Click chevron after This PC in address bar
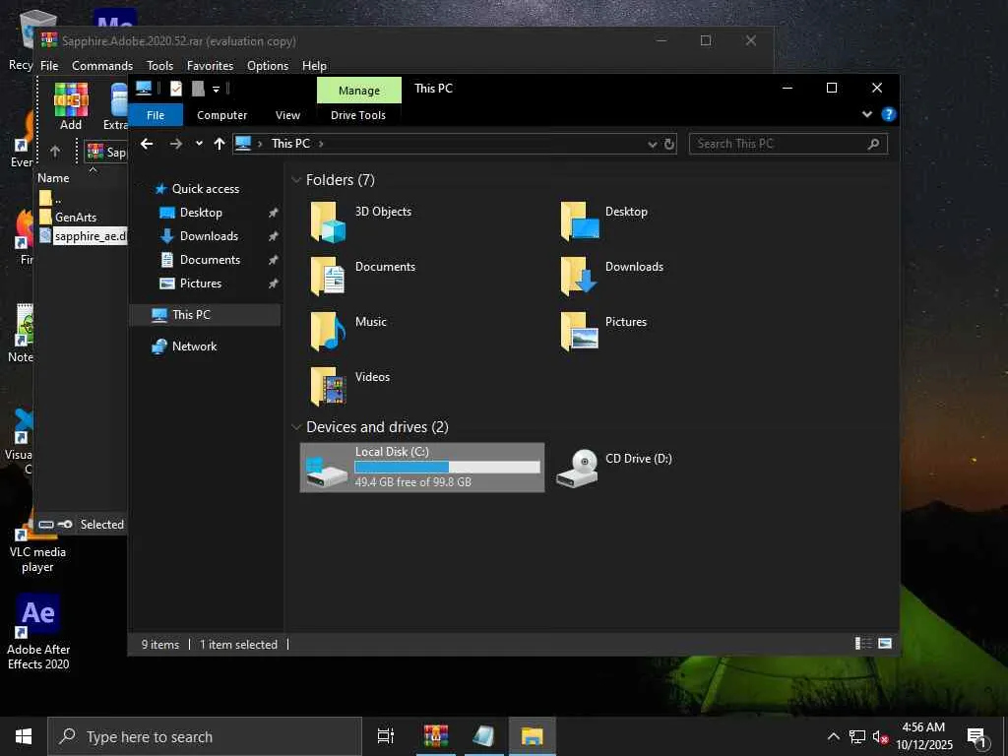This screenshot has width=1008, height=756. tap(321, 144)
